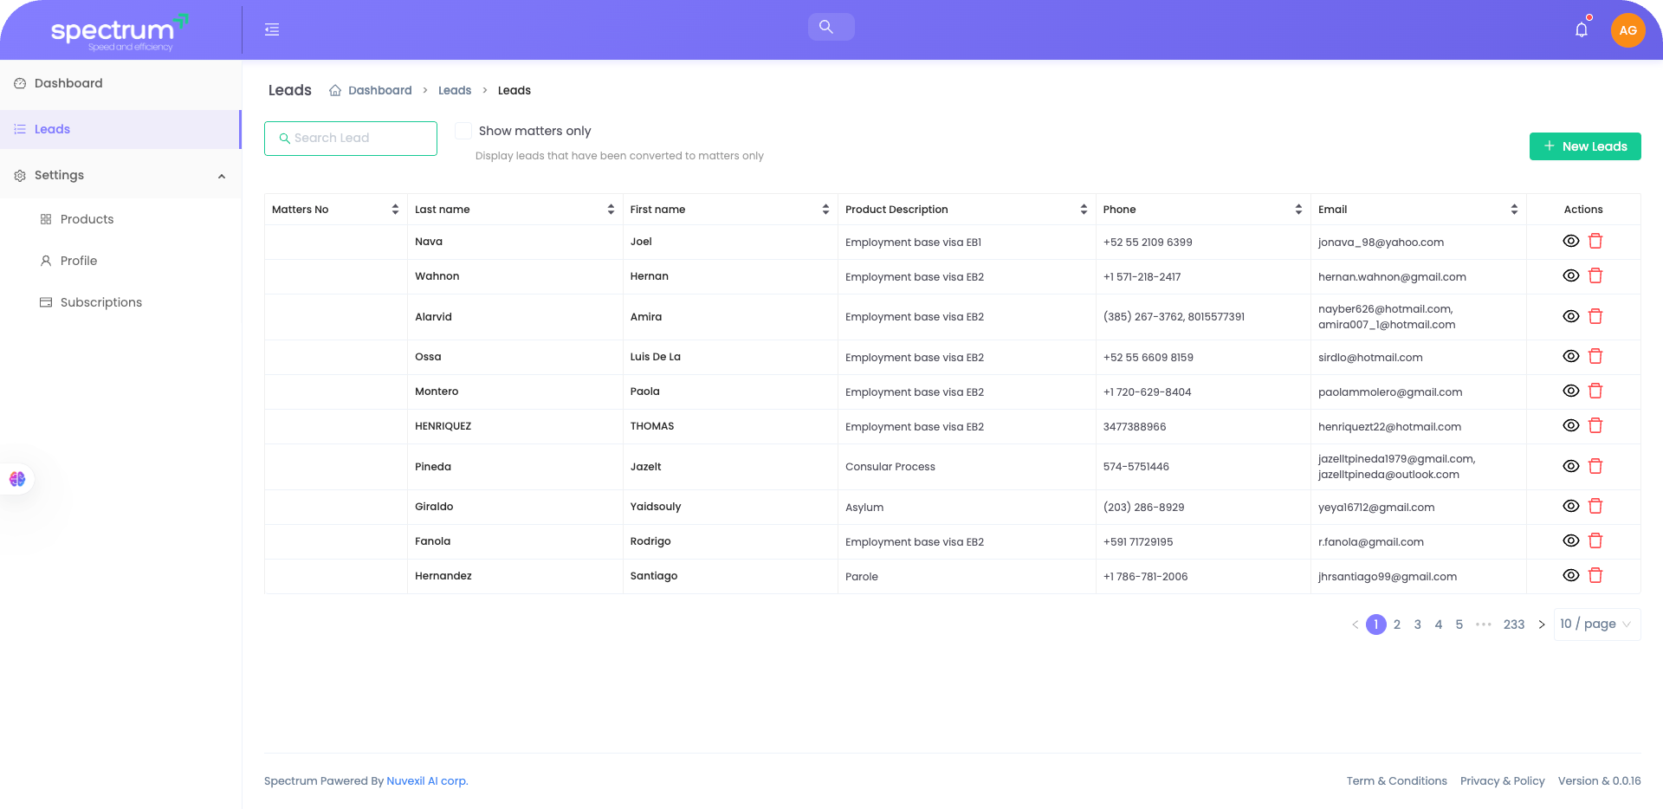Viewport: 1663px width, 809px height.
Task: Sort table by Phone column
Action: (x=1298, y=210)
